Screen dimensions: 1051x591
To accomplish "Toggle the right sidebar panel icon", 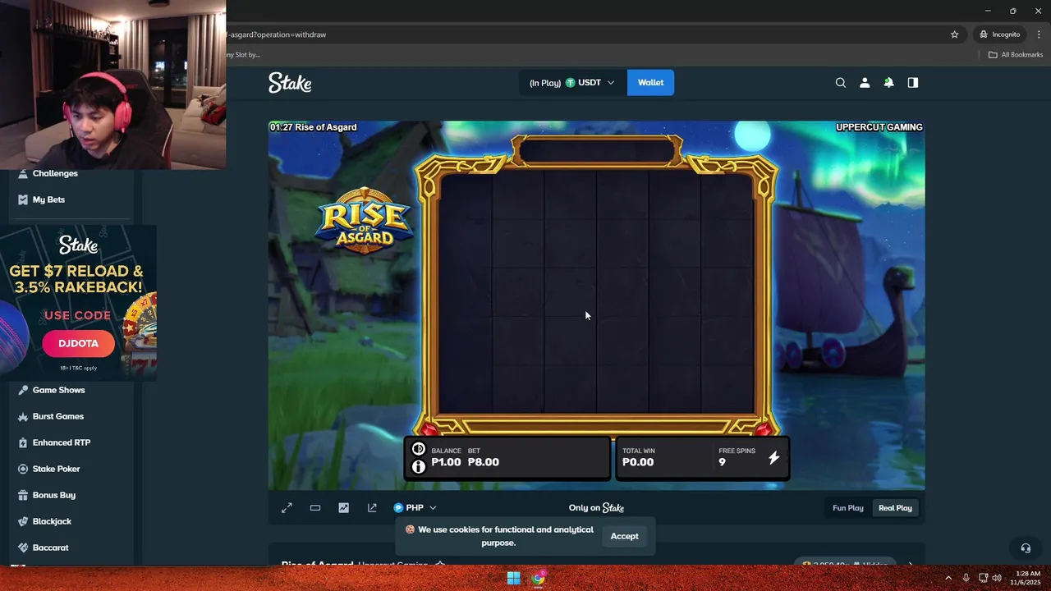I will click(912, 83).
